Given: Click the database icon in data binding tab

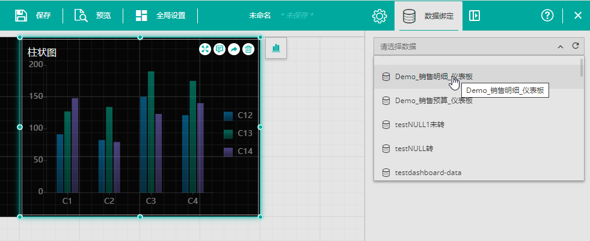Looking at the screenshot, I should [x=409, y=16].
